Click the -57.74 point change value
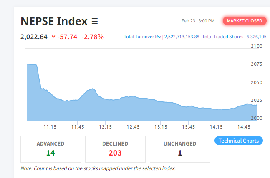 (x=68, y=37)
